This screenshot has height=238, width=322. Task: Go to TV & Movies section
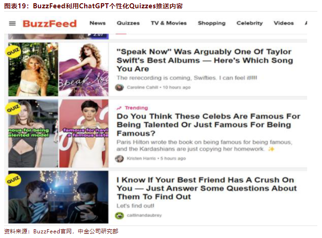coord(168,23)
